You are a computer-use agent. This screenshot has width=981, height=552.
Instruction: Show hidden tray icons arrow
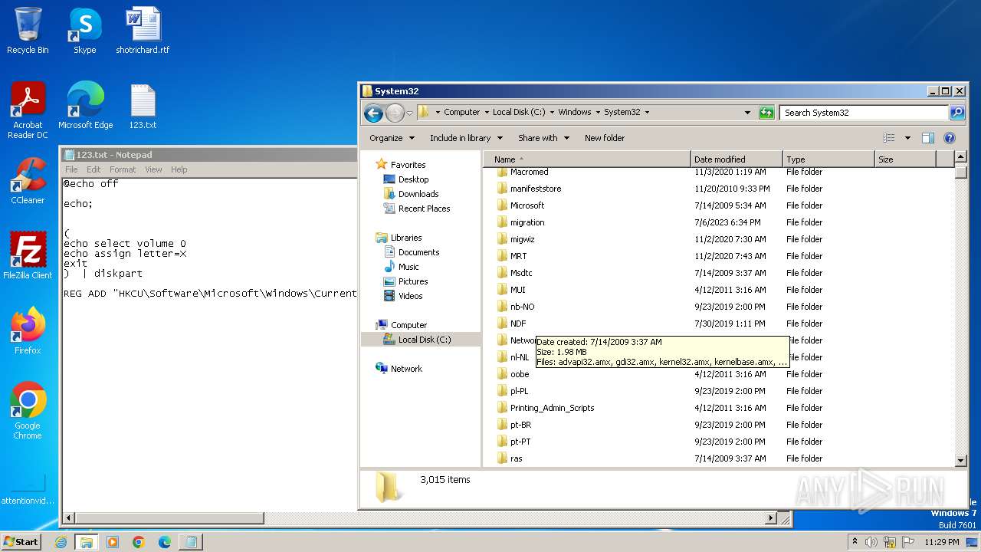(x=855, y=542)
